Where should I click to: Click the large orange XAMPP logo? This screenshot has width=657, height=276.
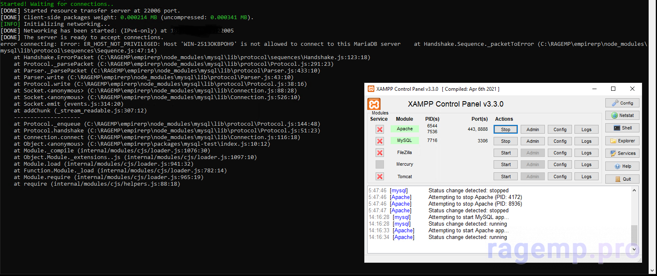(374, 104)
